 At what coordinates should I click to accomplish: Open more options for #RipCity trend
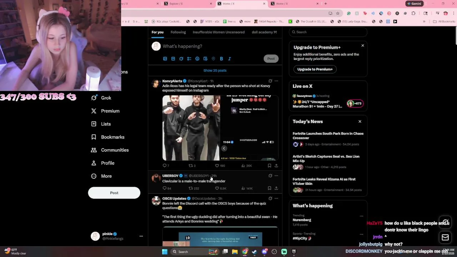click(361, 235)
